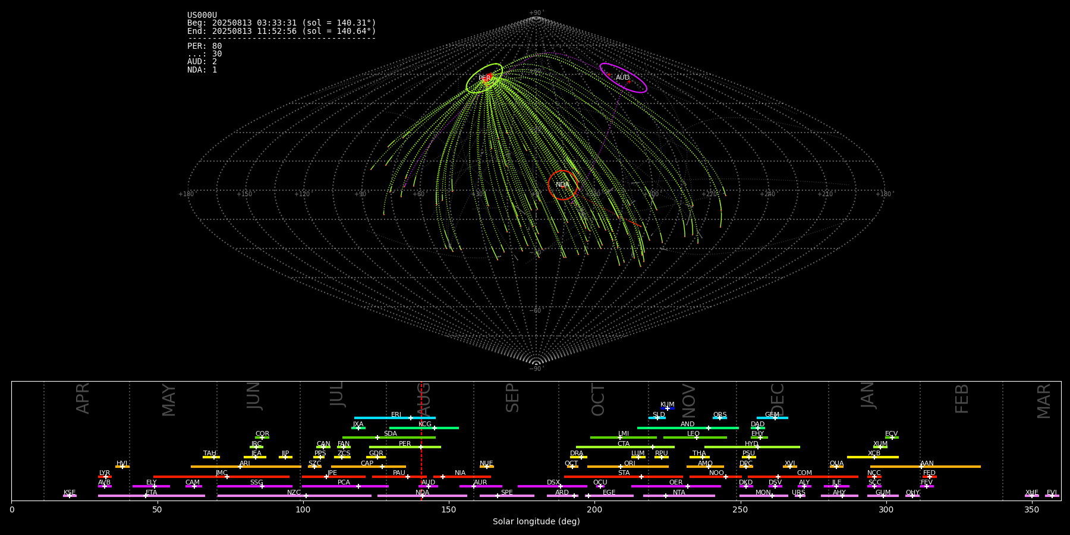Click the 300 tick on solar longitude axis
Viewport: 1070px width, 535px height.
[886, 509]
